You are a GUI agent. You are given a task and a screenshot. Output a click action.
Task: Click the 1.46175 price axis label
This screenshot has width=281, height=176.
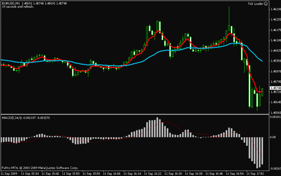pos(276,30)
